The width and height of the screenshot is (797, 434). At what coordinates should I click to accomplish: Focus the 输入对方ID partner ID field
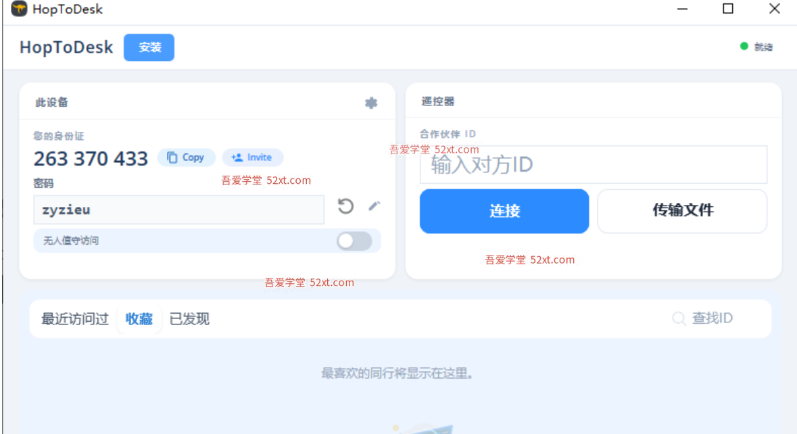click(x=593, y=165)
